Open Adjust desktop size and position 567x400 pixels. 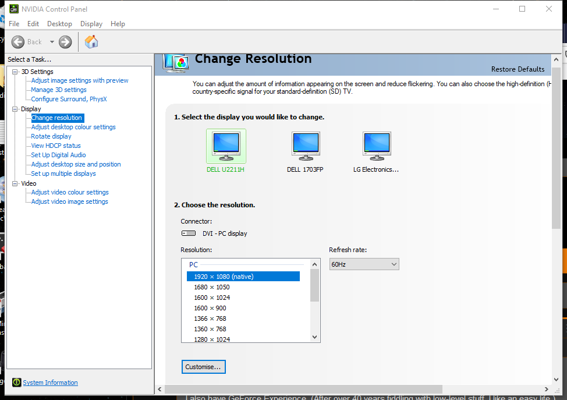pos(76,164)
